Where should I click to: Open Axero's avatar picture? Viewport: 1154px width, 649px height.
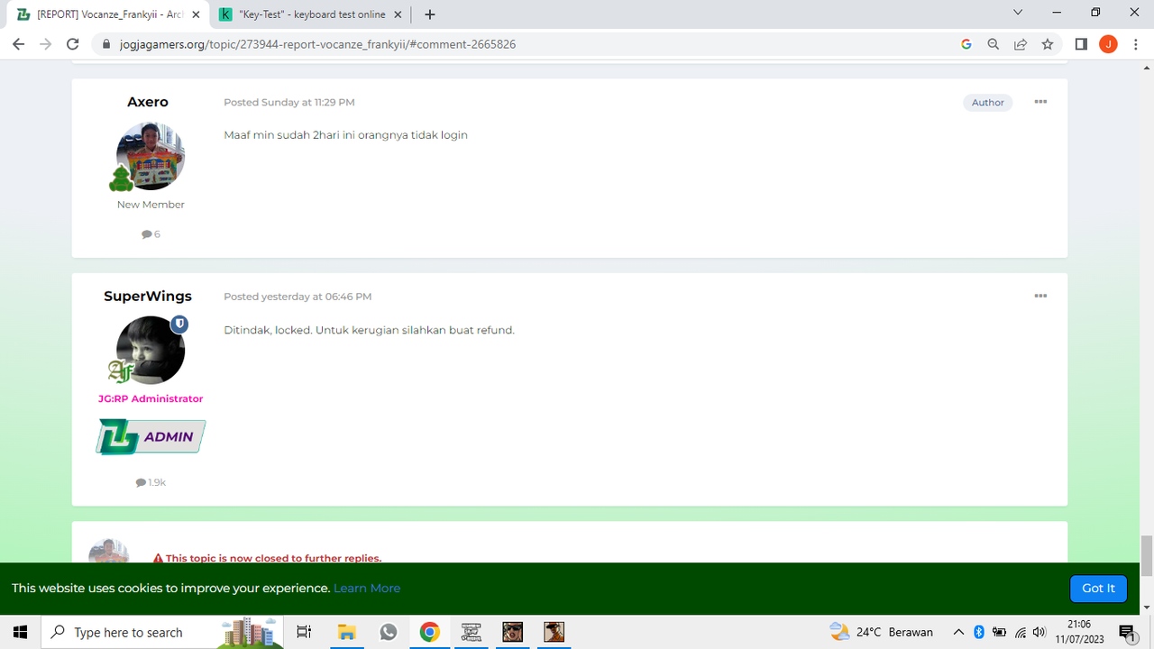pos(151,156)
